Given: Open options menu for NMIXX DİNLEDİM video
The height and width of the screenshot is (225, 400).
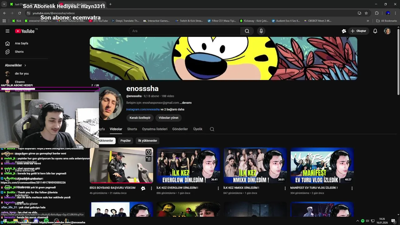Looking at the screenshot, I should coord(285,188).
